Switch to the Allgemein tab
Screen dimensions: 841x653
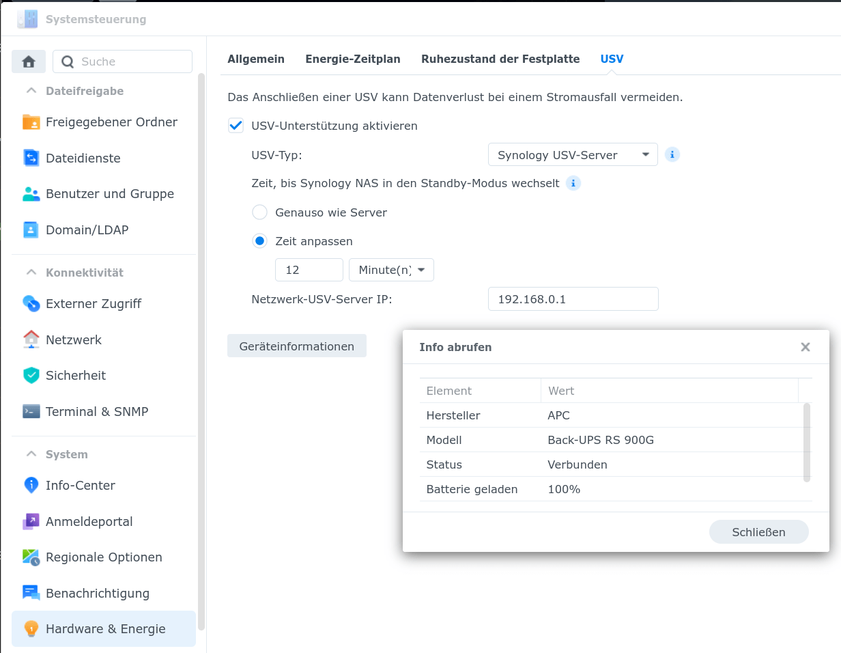pyautogui.click(x=256, y=59)
